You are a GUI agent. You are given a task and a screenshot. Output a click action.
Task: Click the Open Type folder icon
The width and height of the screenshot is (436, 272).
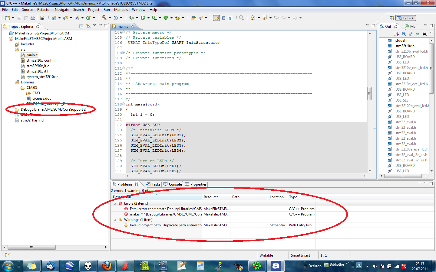tap(193, 18)
